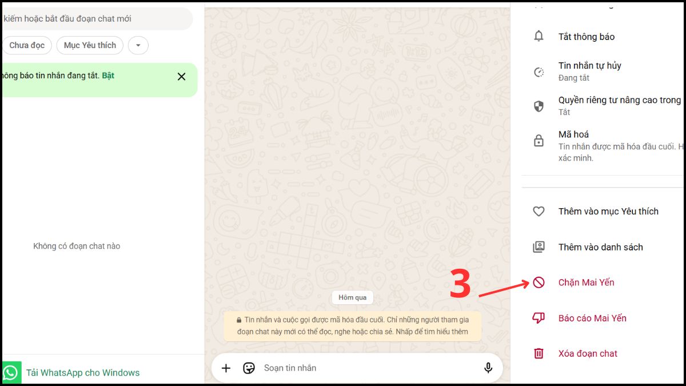
Task: Select the Chưa đọc filter chip
Action: [x=27, y=45]
